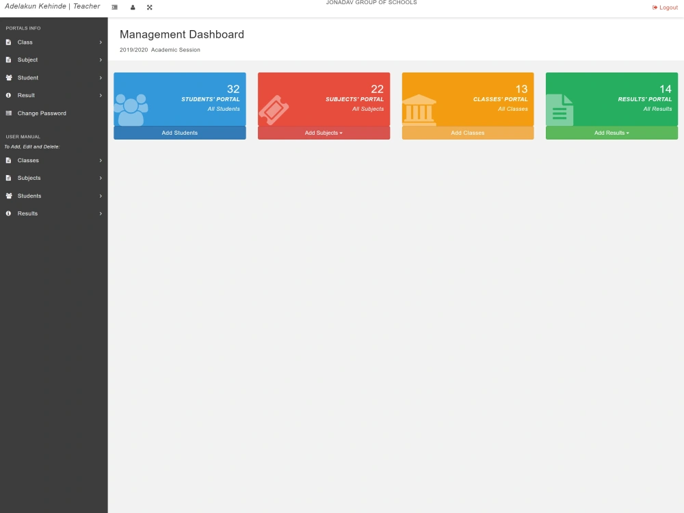Click the Subject document icon under Portals Info

click(8, 60)
